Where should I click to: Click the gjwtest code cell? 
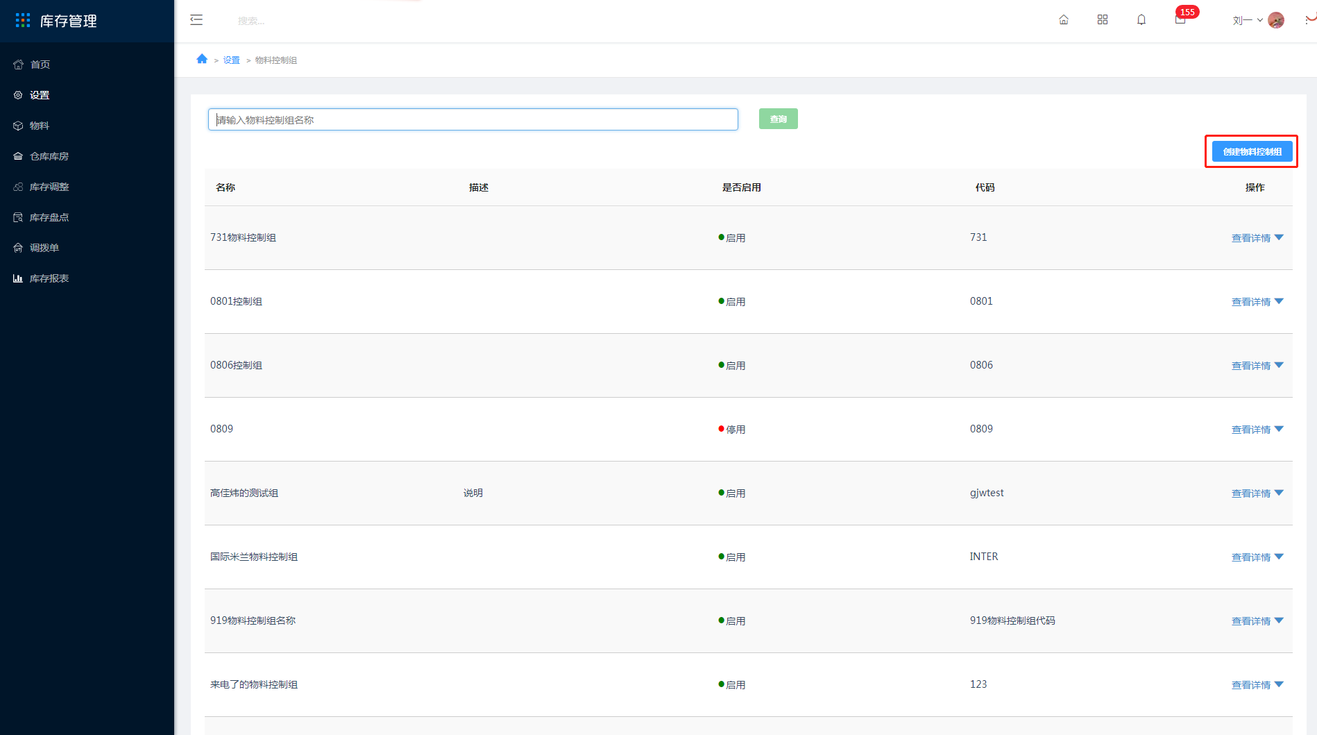pyautogui.click(x=987, y=493)
